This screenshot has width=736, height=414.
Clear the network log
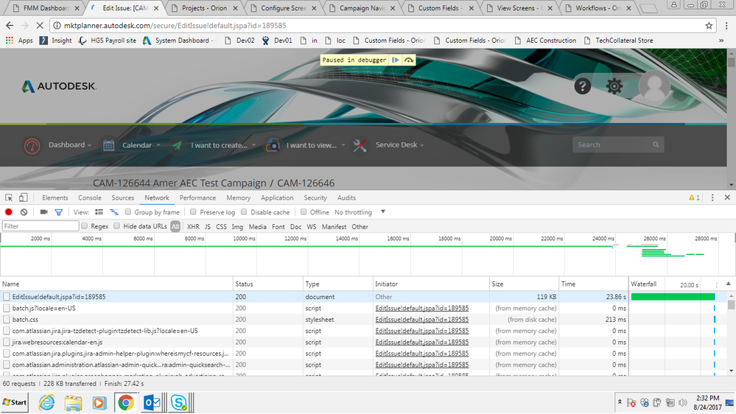[x=24, y=212]
